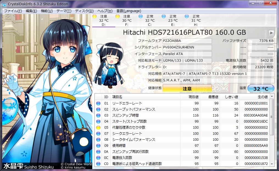Click status orb for attribute 04 start/stop count
The height and width of the screenshot is (171, 279).
pyautogui.click(x=98, y=122)
